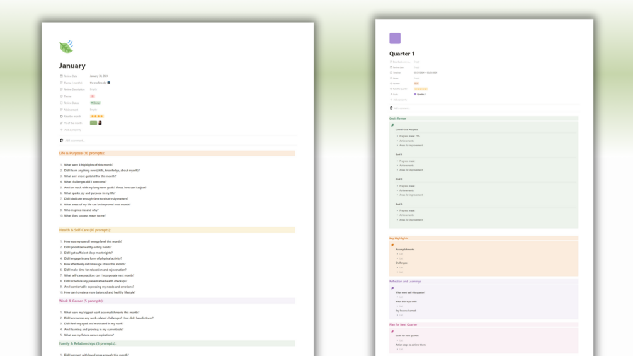The image size is (633, 356).
Task: Click Add a comment field on January page
Action: pos(75,141)
